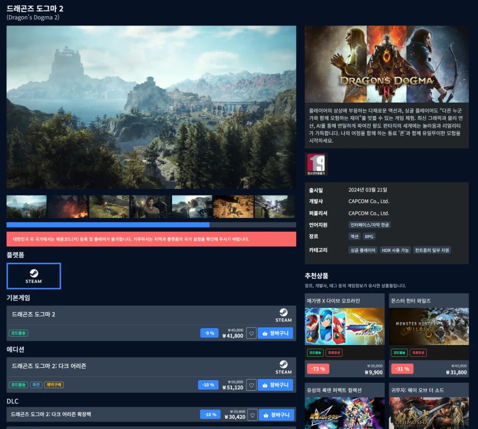This screenshot has width=478, height=429.
Task: Click the 19 age rating icon
Action: (316, 164)
